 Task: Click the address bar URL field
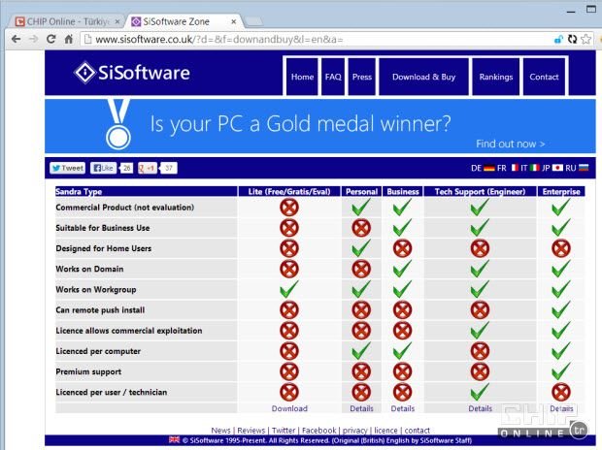291,40
